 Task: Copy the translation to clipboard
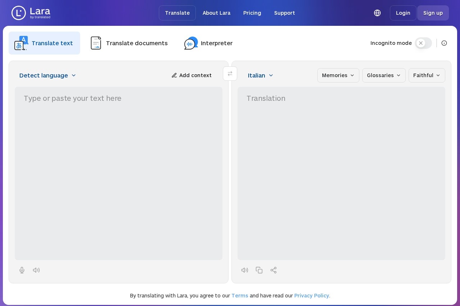(259, 270)
